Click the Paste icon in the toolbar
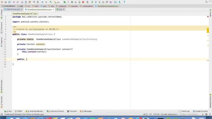Screen dimensions: 212x119 coord(29,2)
